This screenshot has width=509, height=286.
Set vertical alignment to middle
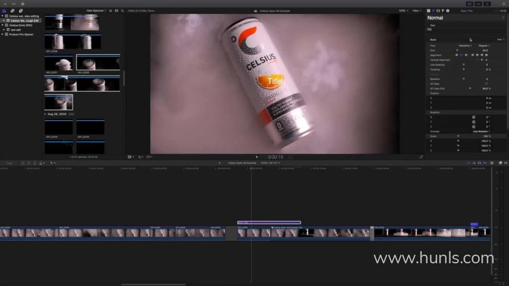click(482, 60)
